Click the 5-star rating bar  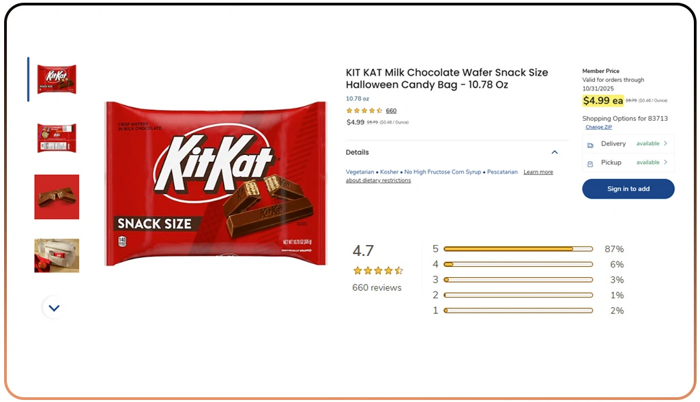(x=518, y=249)
